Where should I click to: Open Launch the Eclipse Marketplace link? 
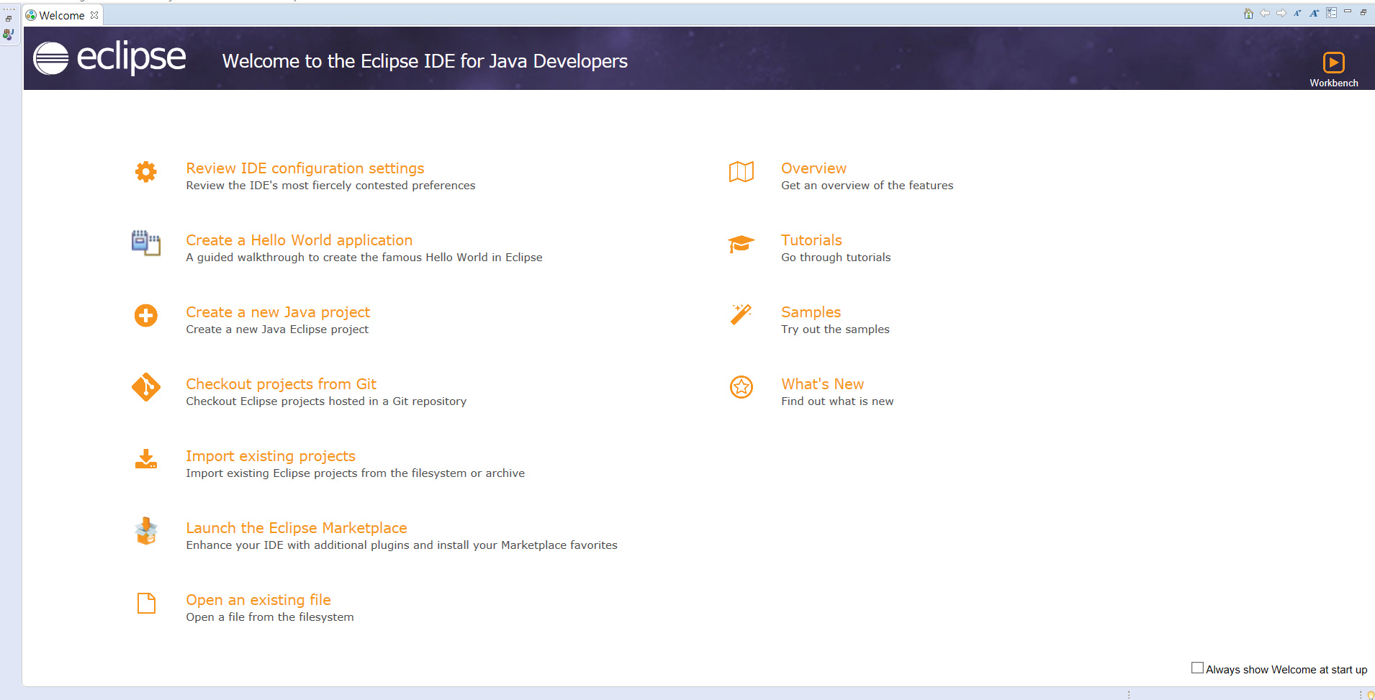(x=297, y=528)
